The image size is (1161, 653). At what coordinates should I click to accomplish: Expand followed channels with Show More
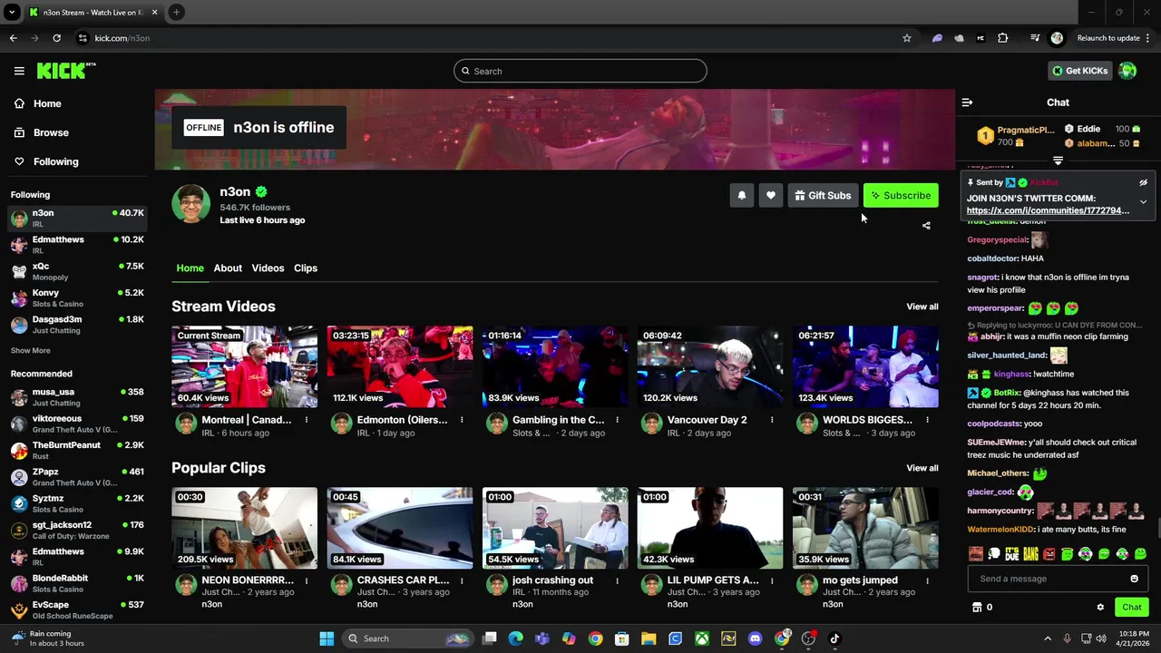tap(30, 350)
